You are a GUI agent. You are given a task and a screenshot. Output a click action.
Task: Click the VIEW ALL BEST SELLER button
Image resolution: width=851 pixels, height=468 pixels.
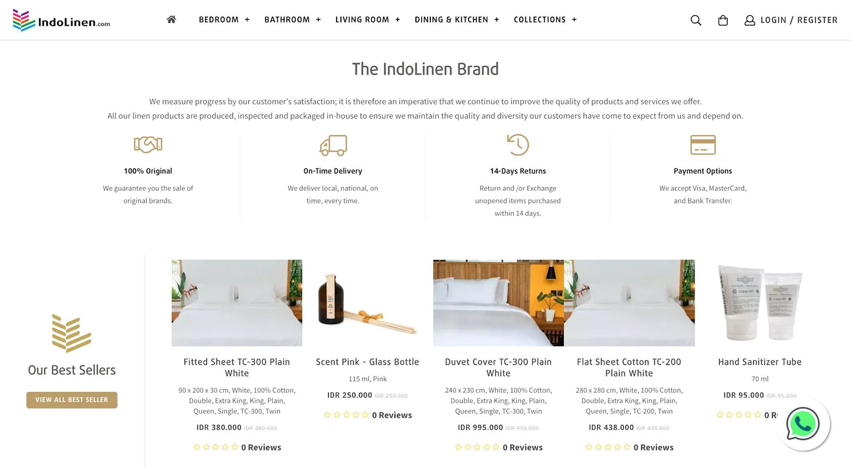click(x=71, y=399)
